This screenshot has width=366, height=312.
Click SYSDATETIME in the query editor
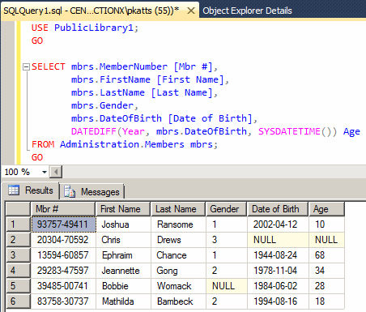pos(289,131)
